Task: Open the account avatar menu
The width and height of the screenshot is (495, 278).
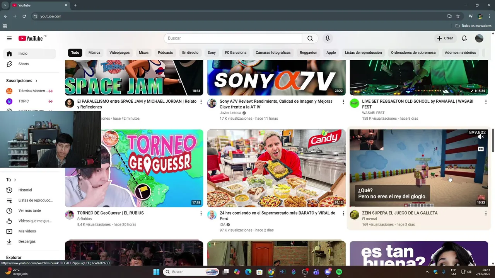Action: coord(479,38)
